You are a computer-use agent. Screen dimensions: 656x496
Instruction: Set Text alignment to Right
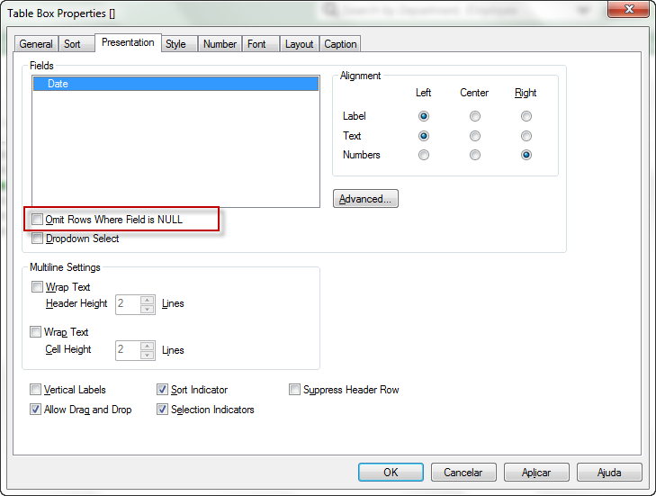[526, 136]
